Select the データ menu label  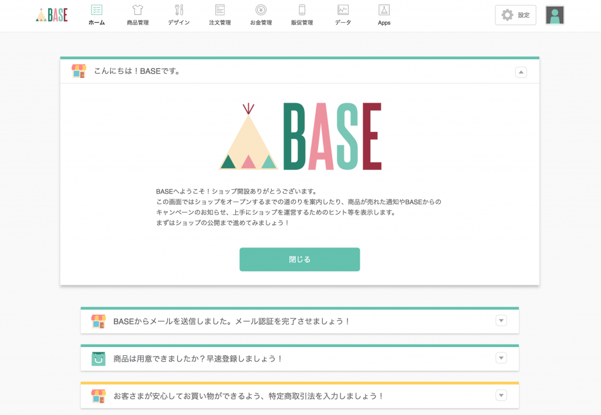tap(343, 23)
